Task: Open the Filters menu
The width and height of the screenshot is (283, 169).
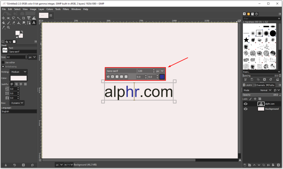Action: [x=66, y=9]
